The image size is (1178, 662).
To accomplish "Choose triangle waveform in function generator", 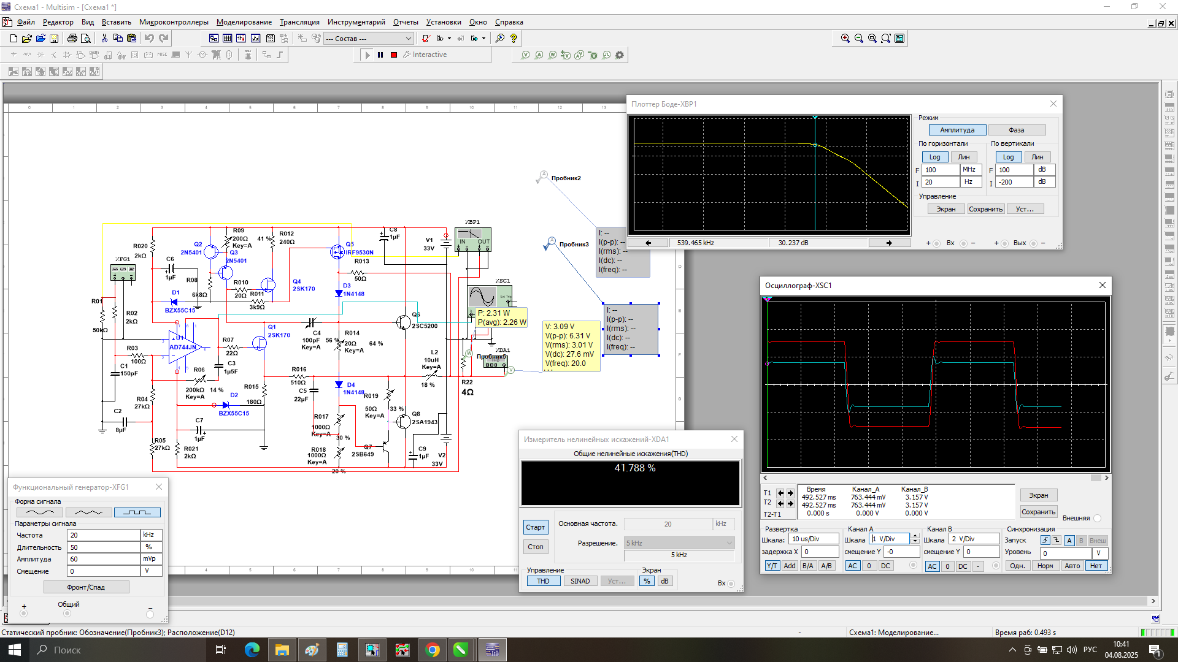I will [x=88, y=512].
